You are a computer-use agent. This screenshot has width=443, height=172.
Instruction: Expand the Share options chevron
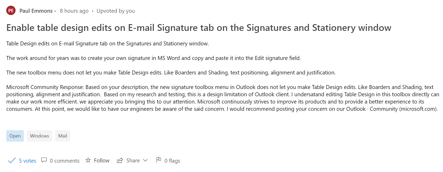click(x=145, y=160)
